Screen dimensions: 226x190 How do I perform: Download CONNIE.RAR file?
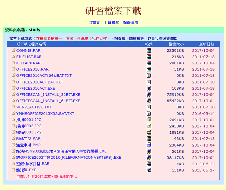pos(28,51)
